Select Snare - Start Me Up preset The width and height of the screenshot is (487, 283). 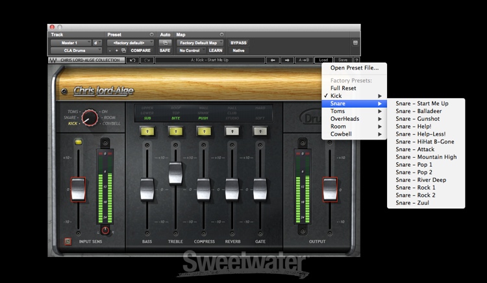point(426,104)
